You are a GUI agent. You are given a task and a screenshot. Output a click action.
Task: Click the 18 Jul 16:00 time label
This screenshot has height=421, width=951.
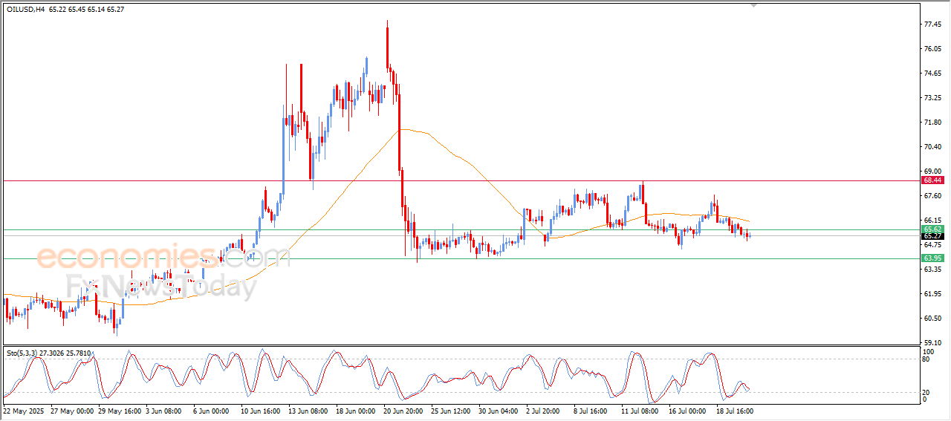tap(736, 410)
